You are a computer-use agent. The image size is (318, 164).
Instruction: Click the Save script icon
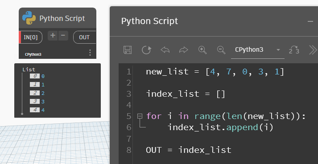[x=128, y=49]
